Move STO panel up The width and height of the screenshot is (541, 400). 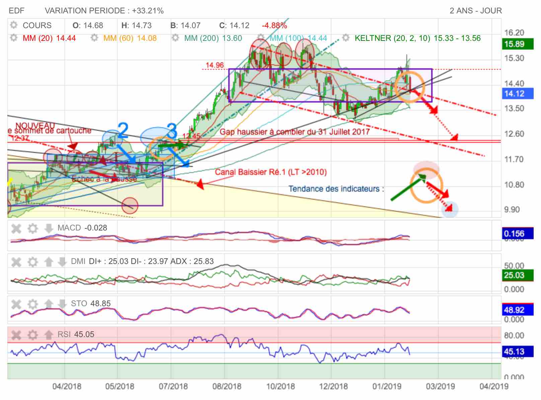coord(49,304)
